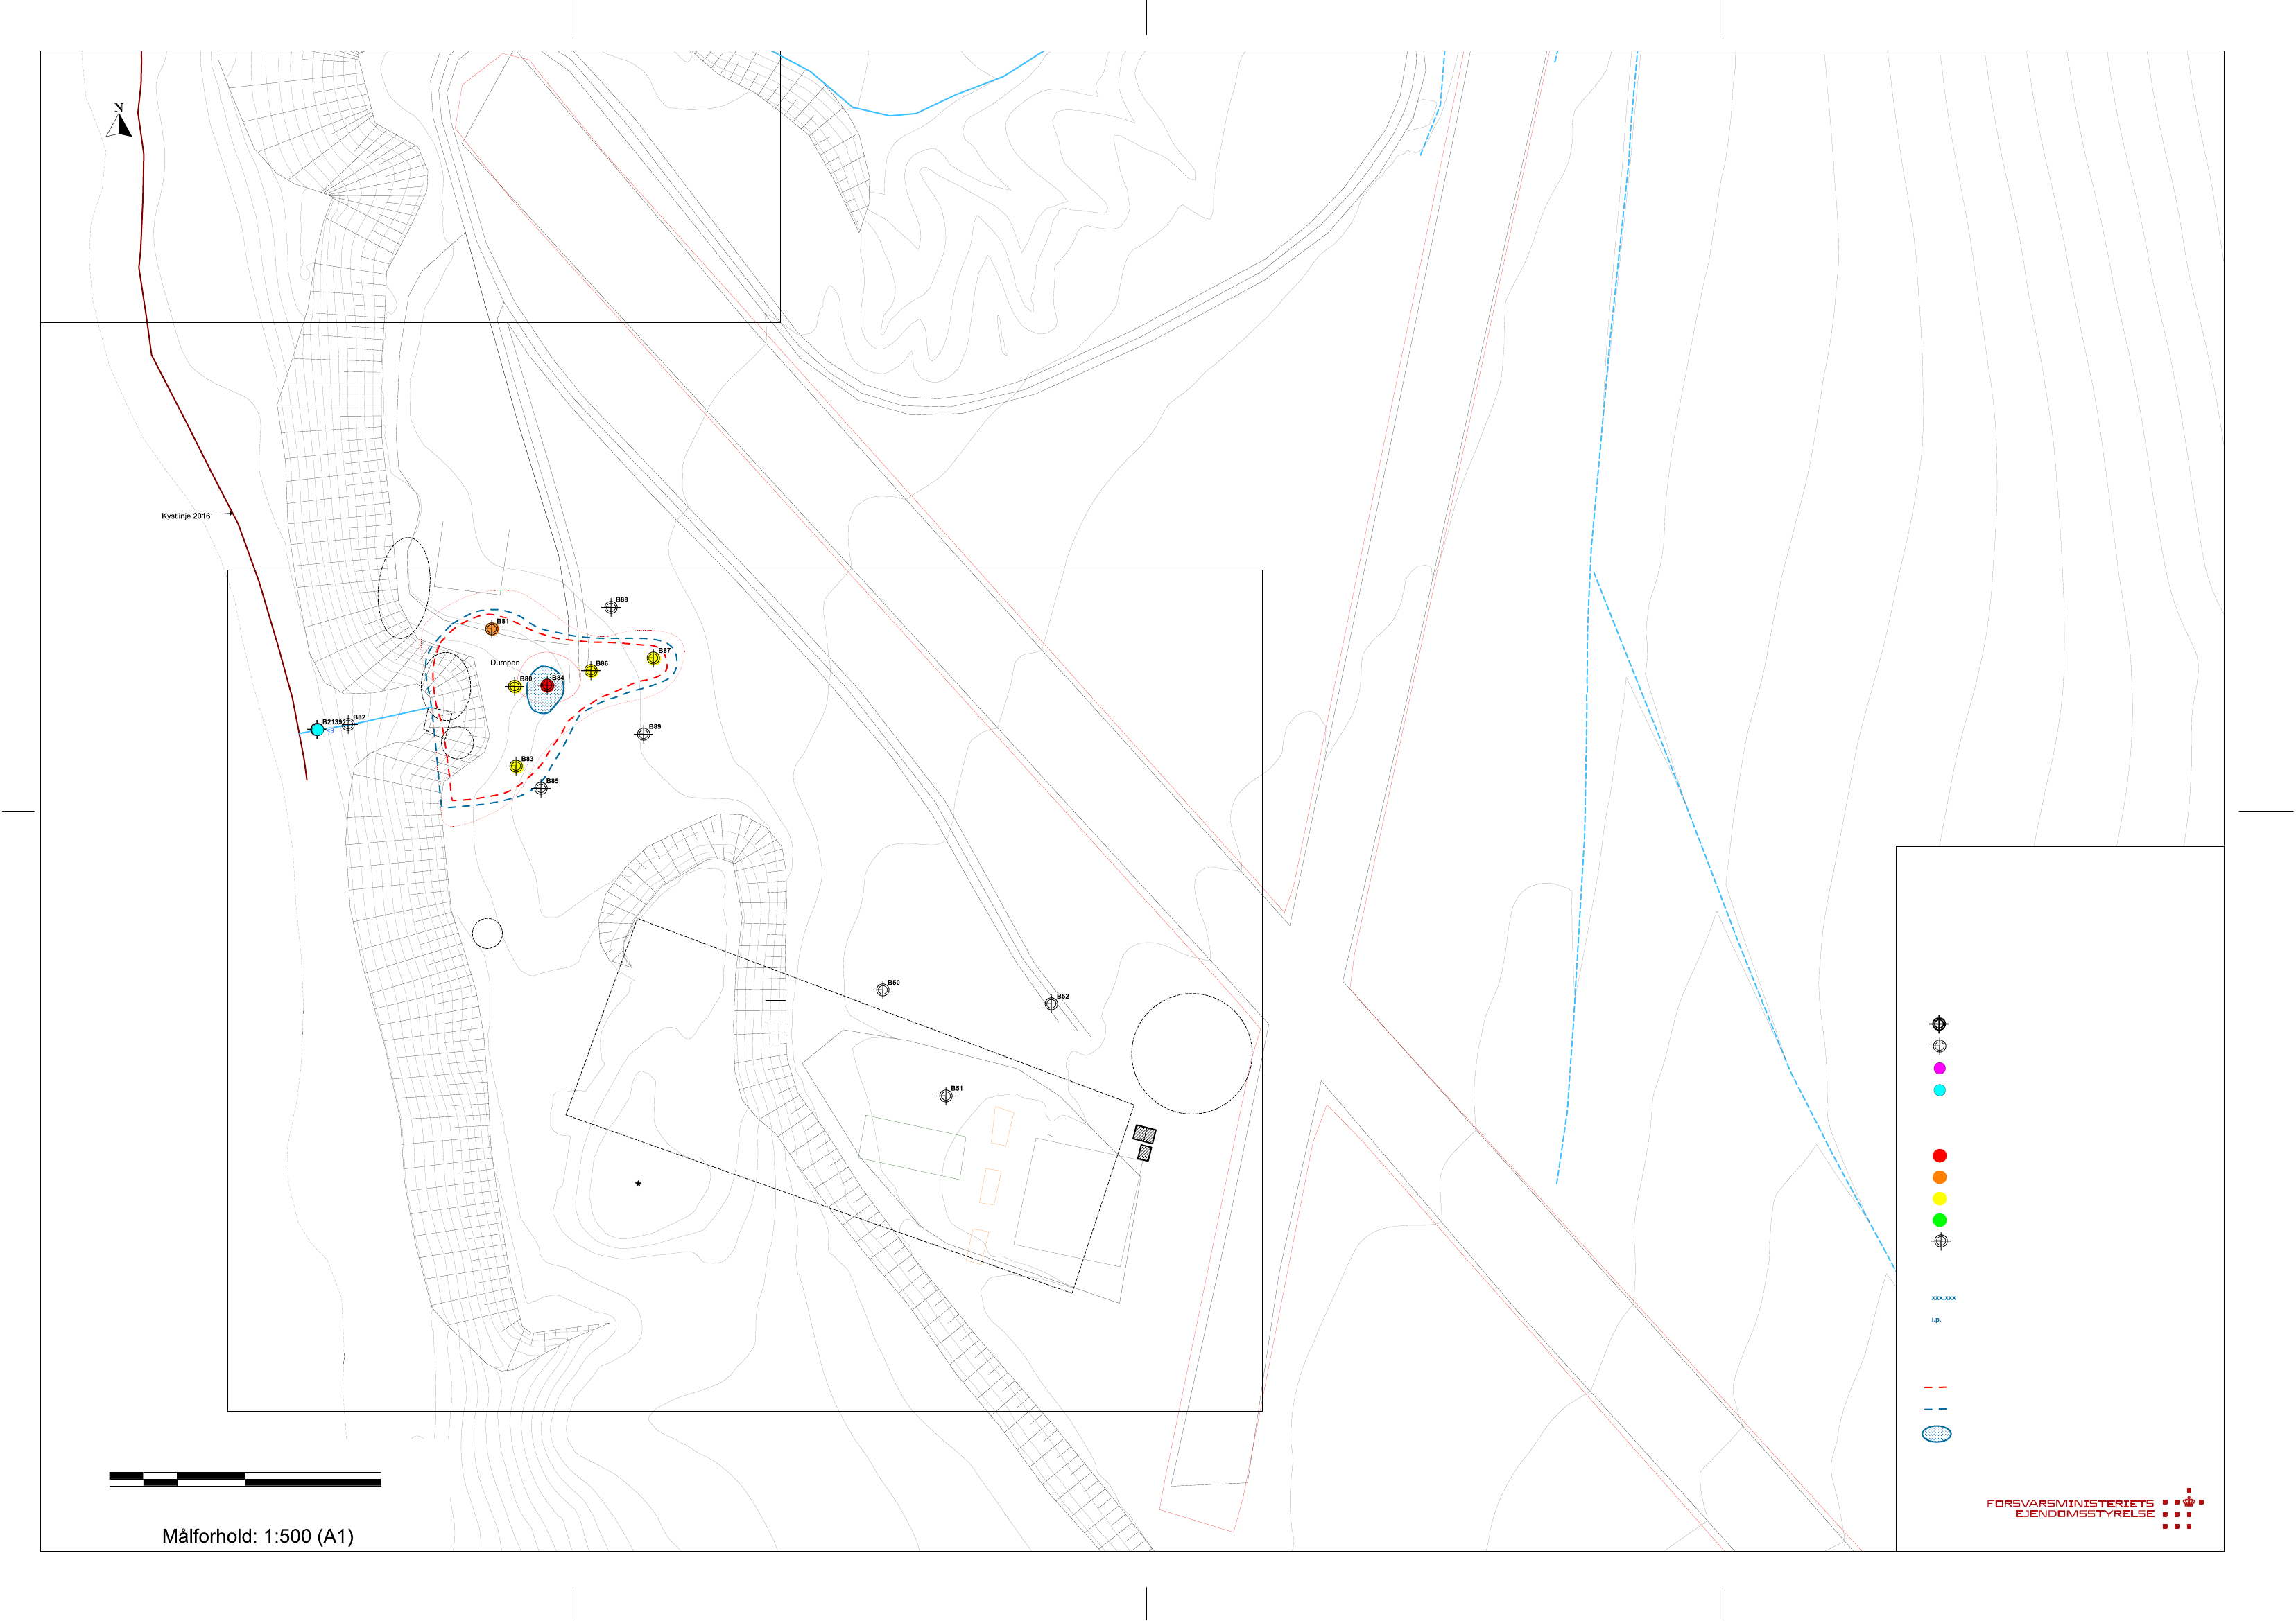Select the uncolored B89 borehole symbol
The image size is (2296, 1621).
click(644, 733)
